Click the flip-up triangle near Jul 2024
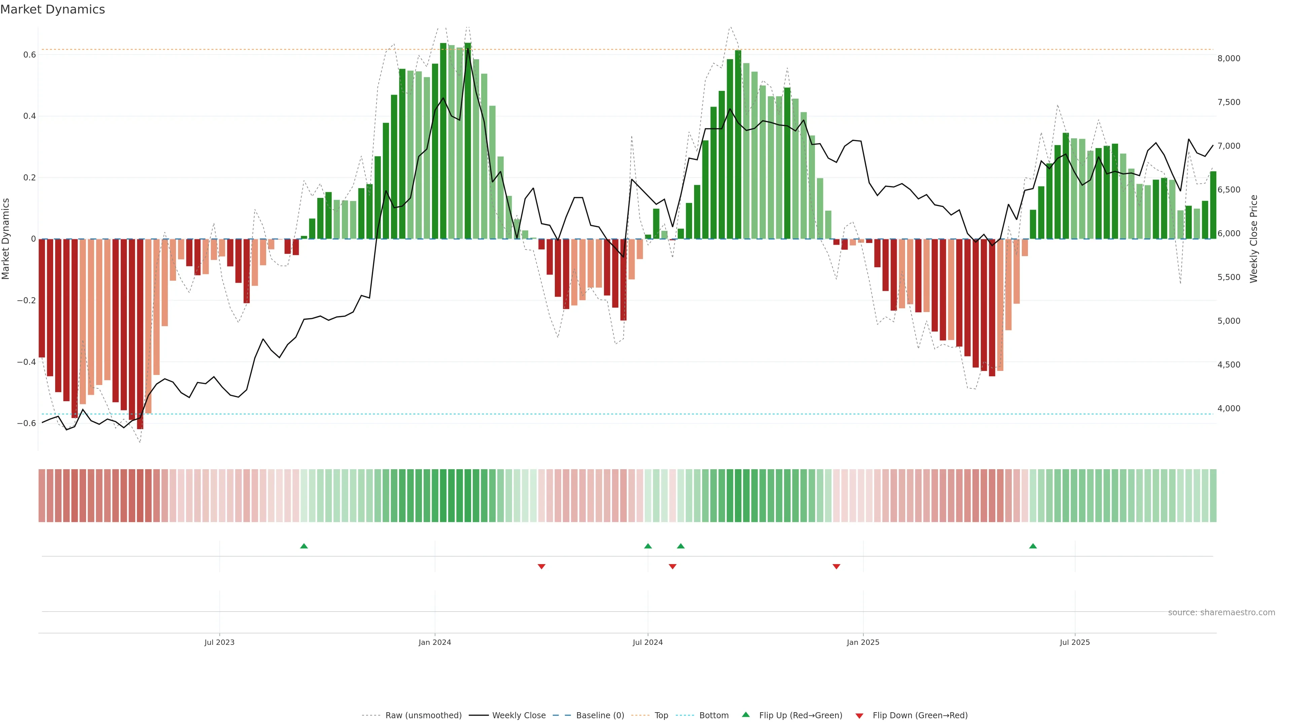This screenshot has height=727, width=1292. (648, 546)
